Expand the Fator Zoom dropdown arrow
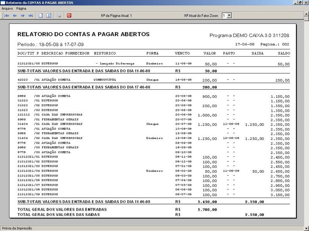Viewport: 309px width, 231px height. [x=229, y=16]
